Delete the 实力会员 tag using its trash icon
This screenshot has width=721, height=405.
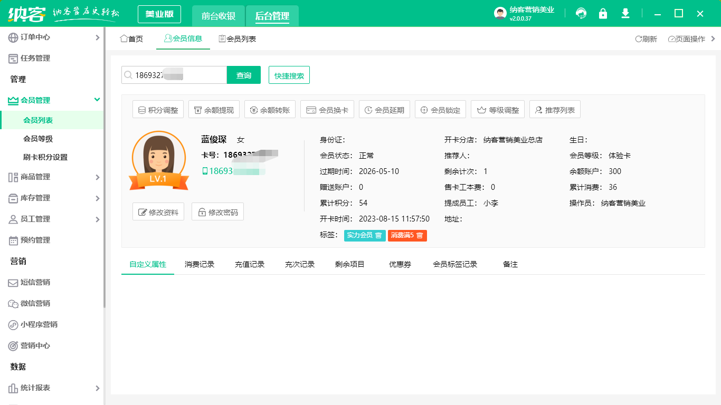(x=379, y=236)
